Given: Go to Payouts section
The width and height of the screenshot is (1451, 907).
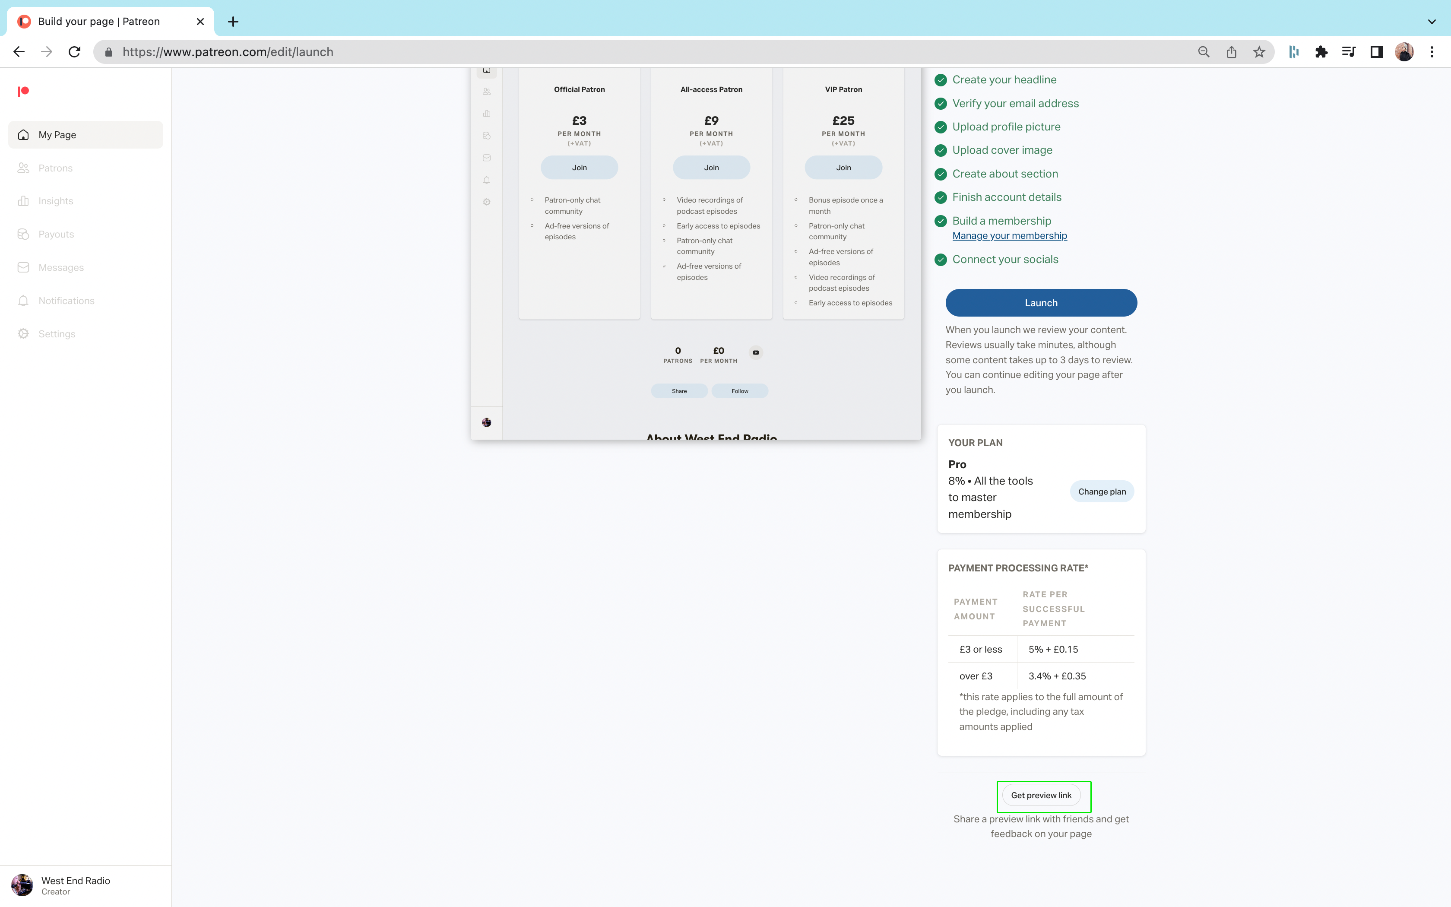Looking at the screenshot, I should point(56,234).
